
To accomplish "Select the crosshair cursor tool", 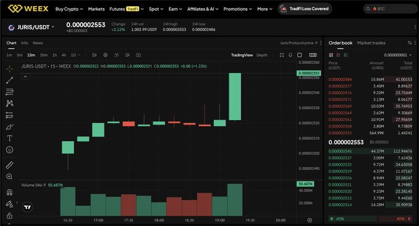I will coord(10,68).
